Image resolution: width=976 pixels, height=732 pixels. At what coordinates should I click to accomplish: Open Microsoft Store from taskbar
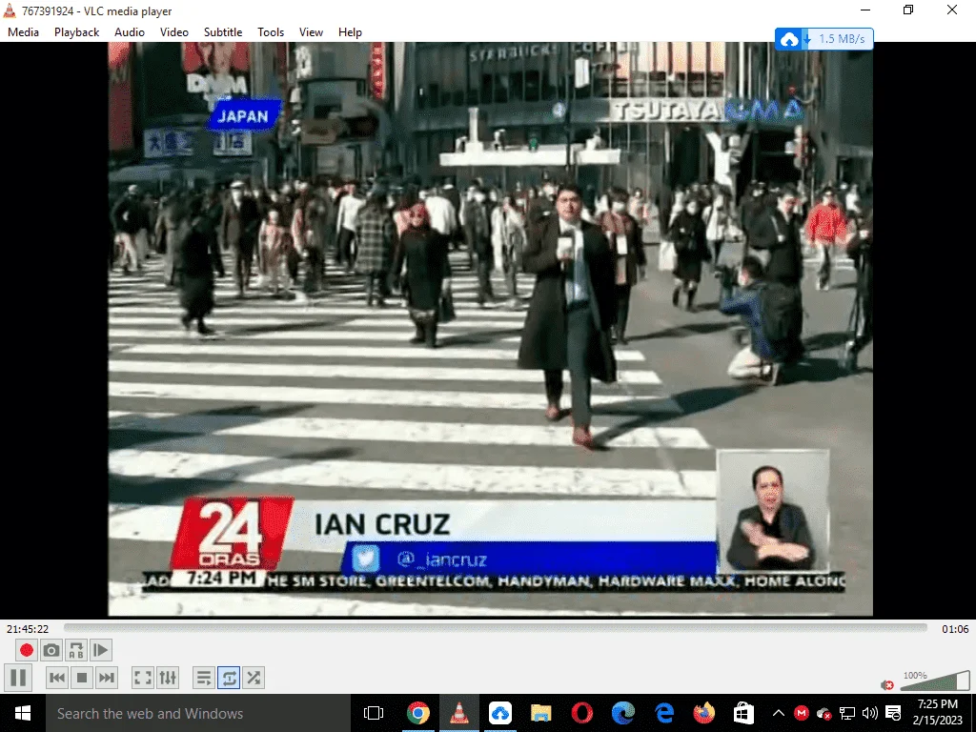click(x=743, y=713)
